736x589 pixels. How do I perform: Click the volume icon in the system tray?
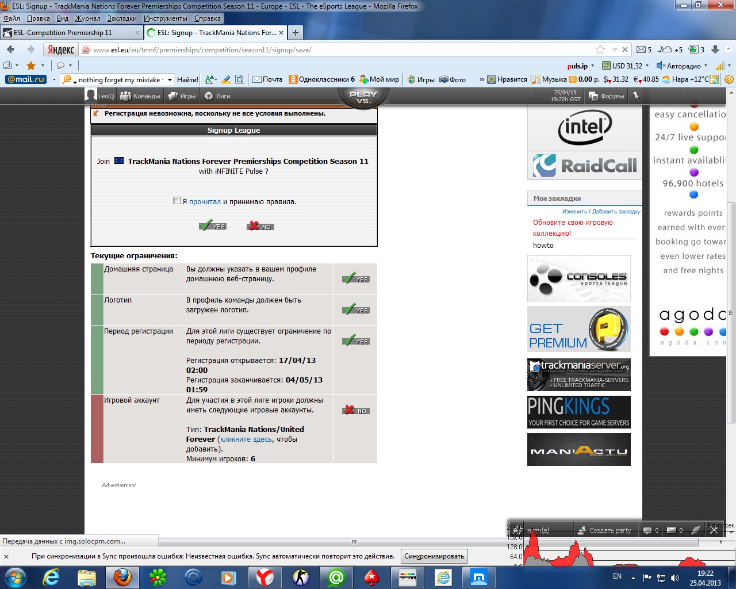tap(675, 577)
